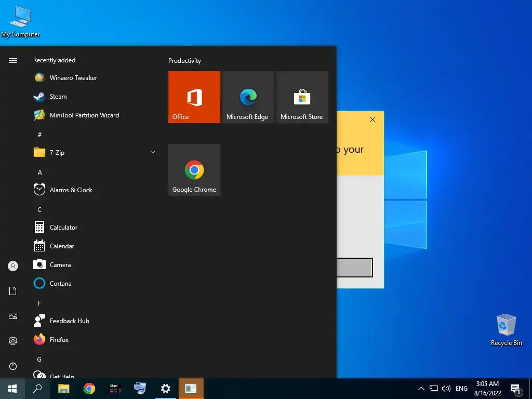Viewport: 532px width, 399px height.
Task: Click the Office tile
Action: 194,97
